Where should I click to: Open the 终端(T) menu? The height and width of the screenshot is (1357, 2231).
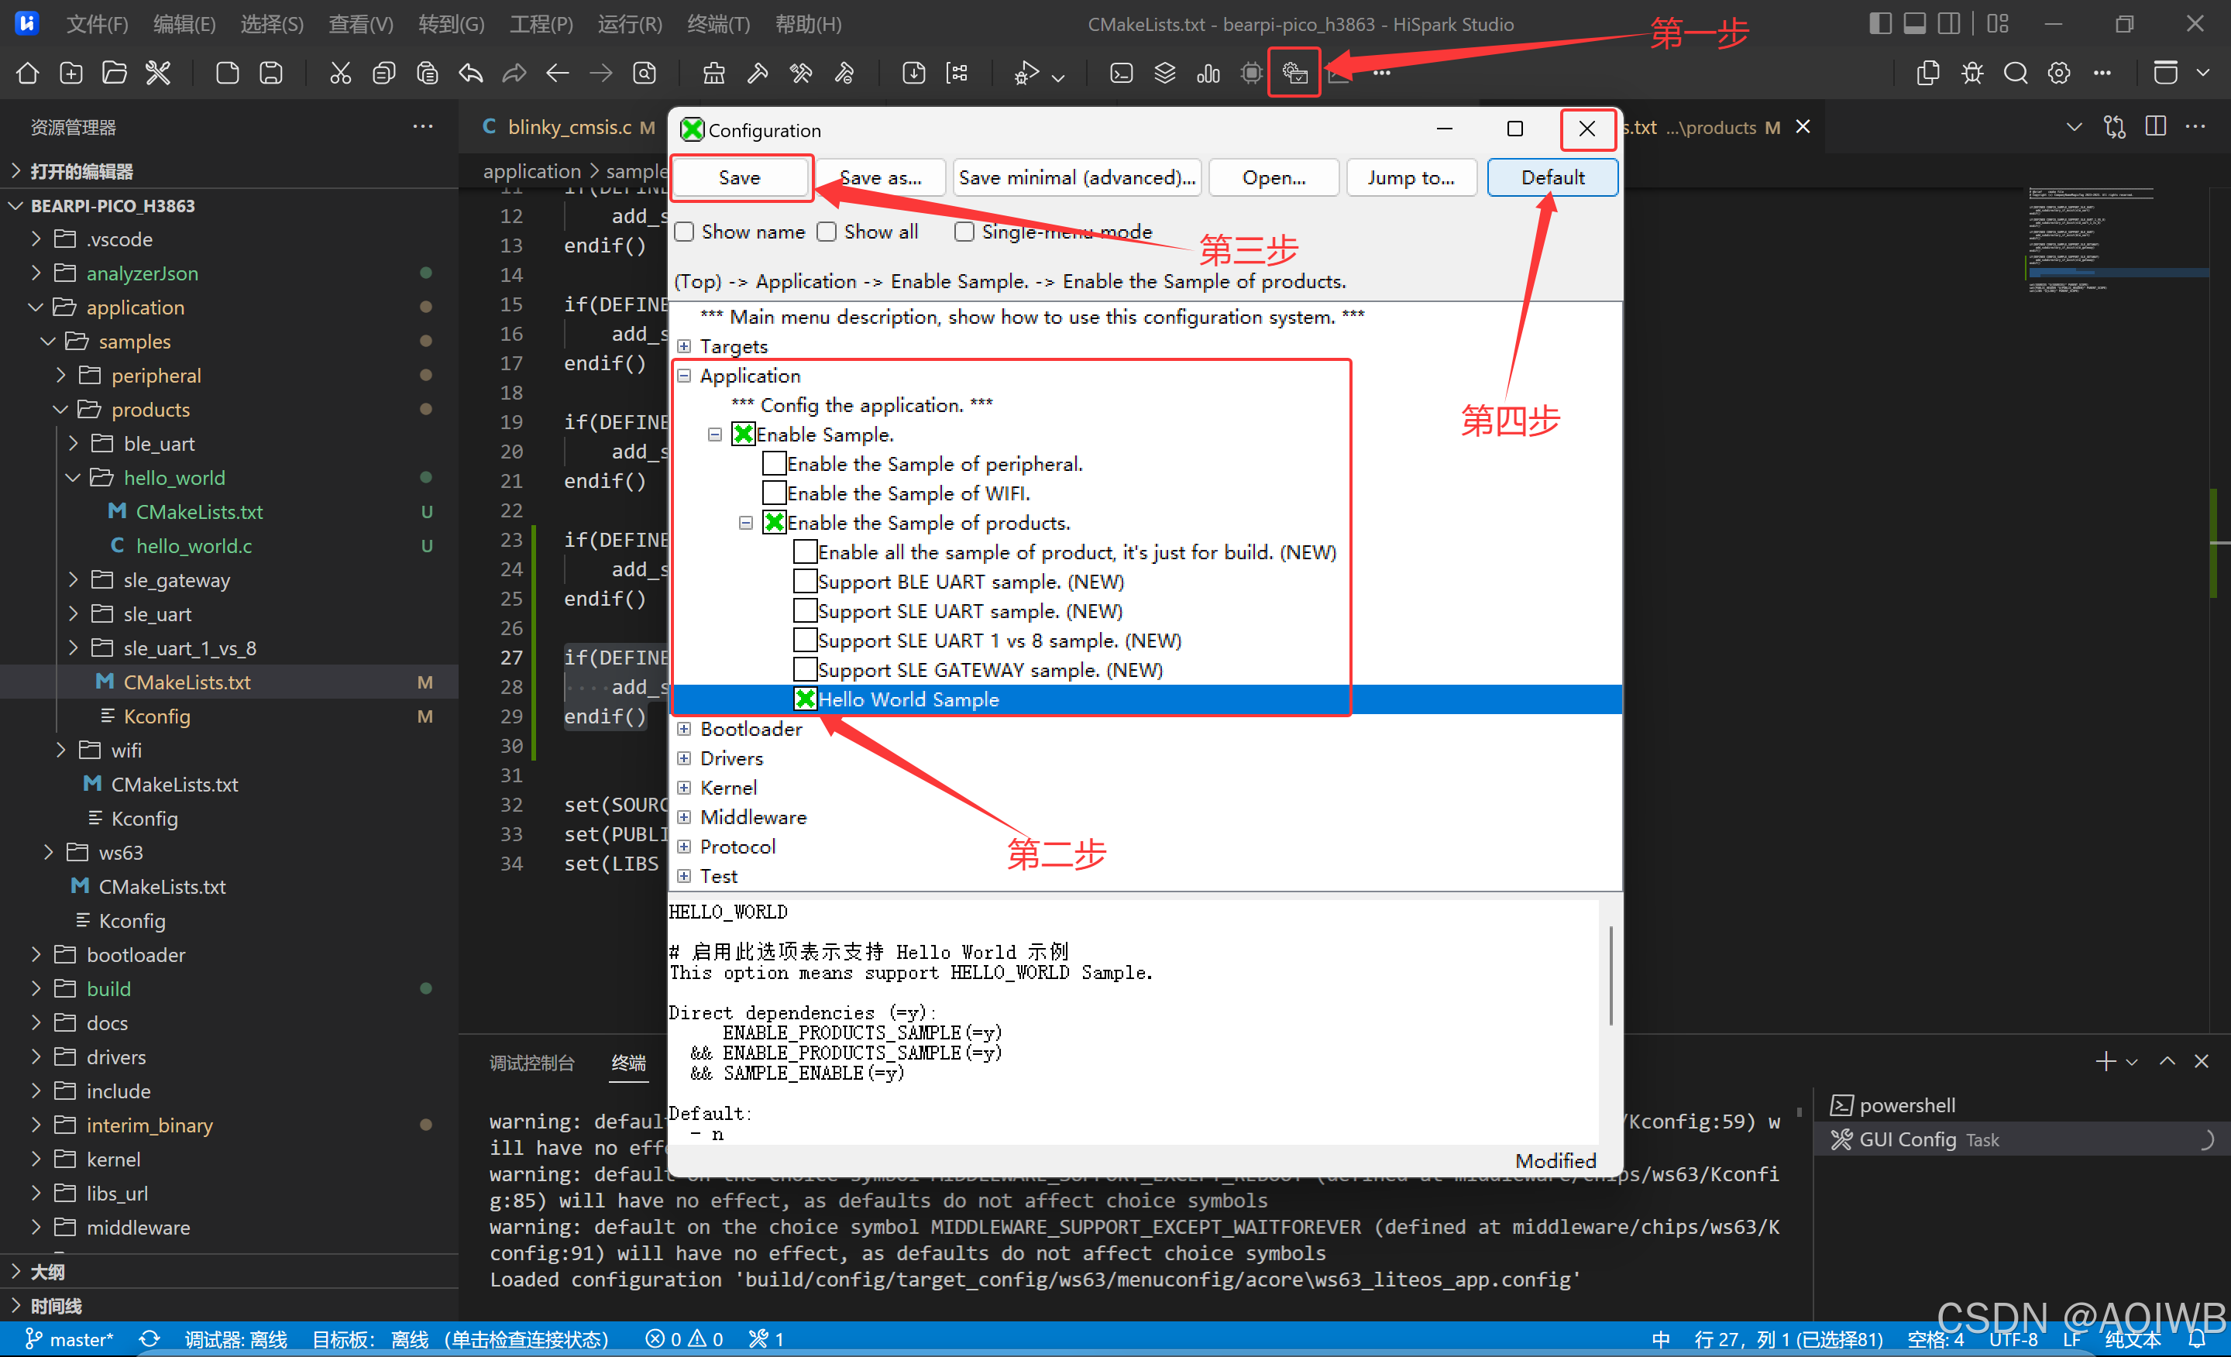(718, 25)
